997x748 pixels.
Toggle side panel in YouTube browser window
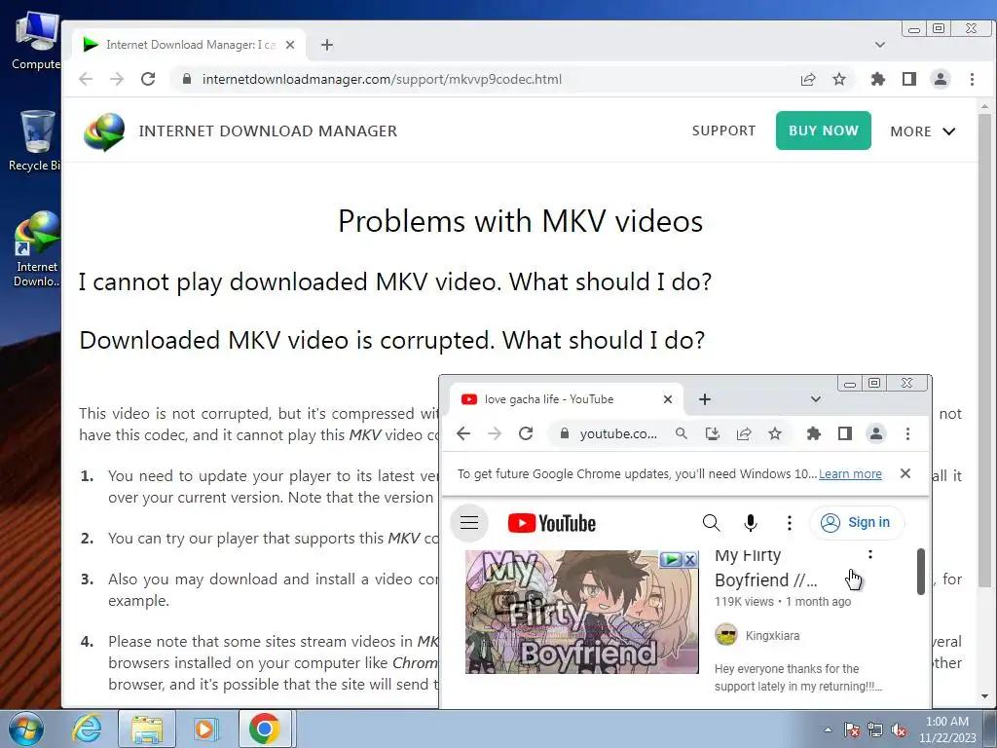845,433
